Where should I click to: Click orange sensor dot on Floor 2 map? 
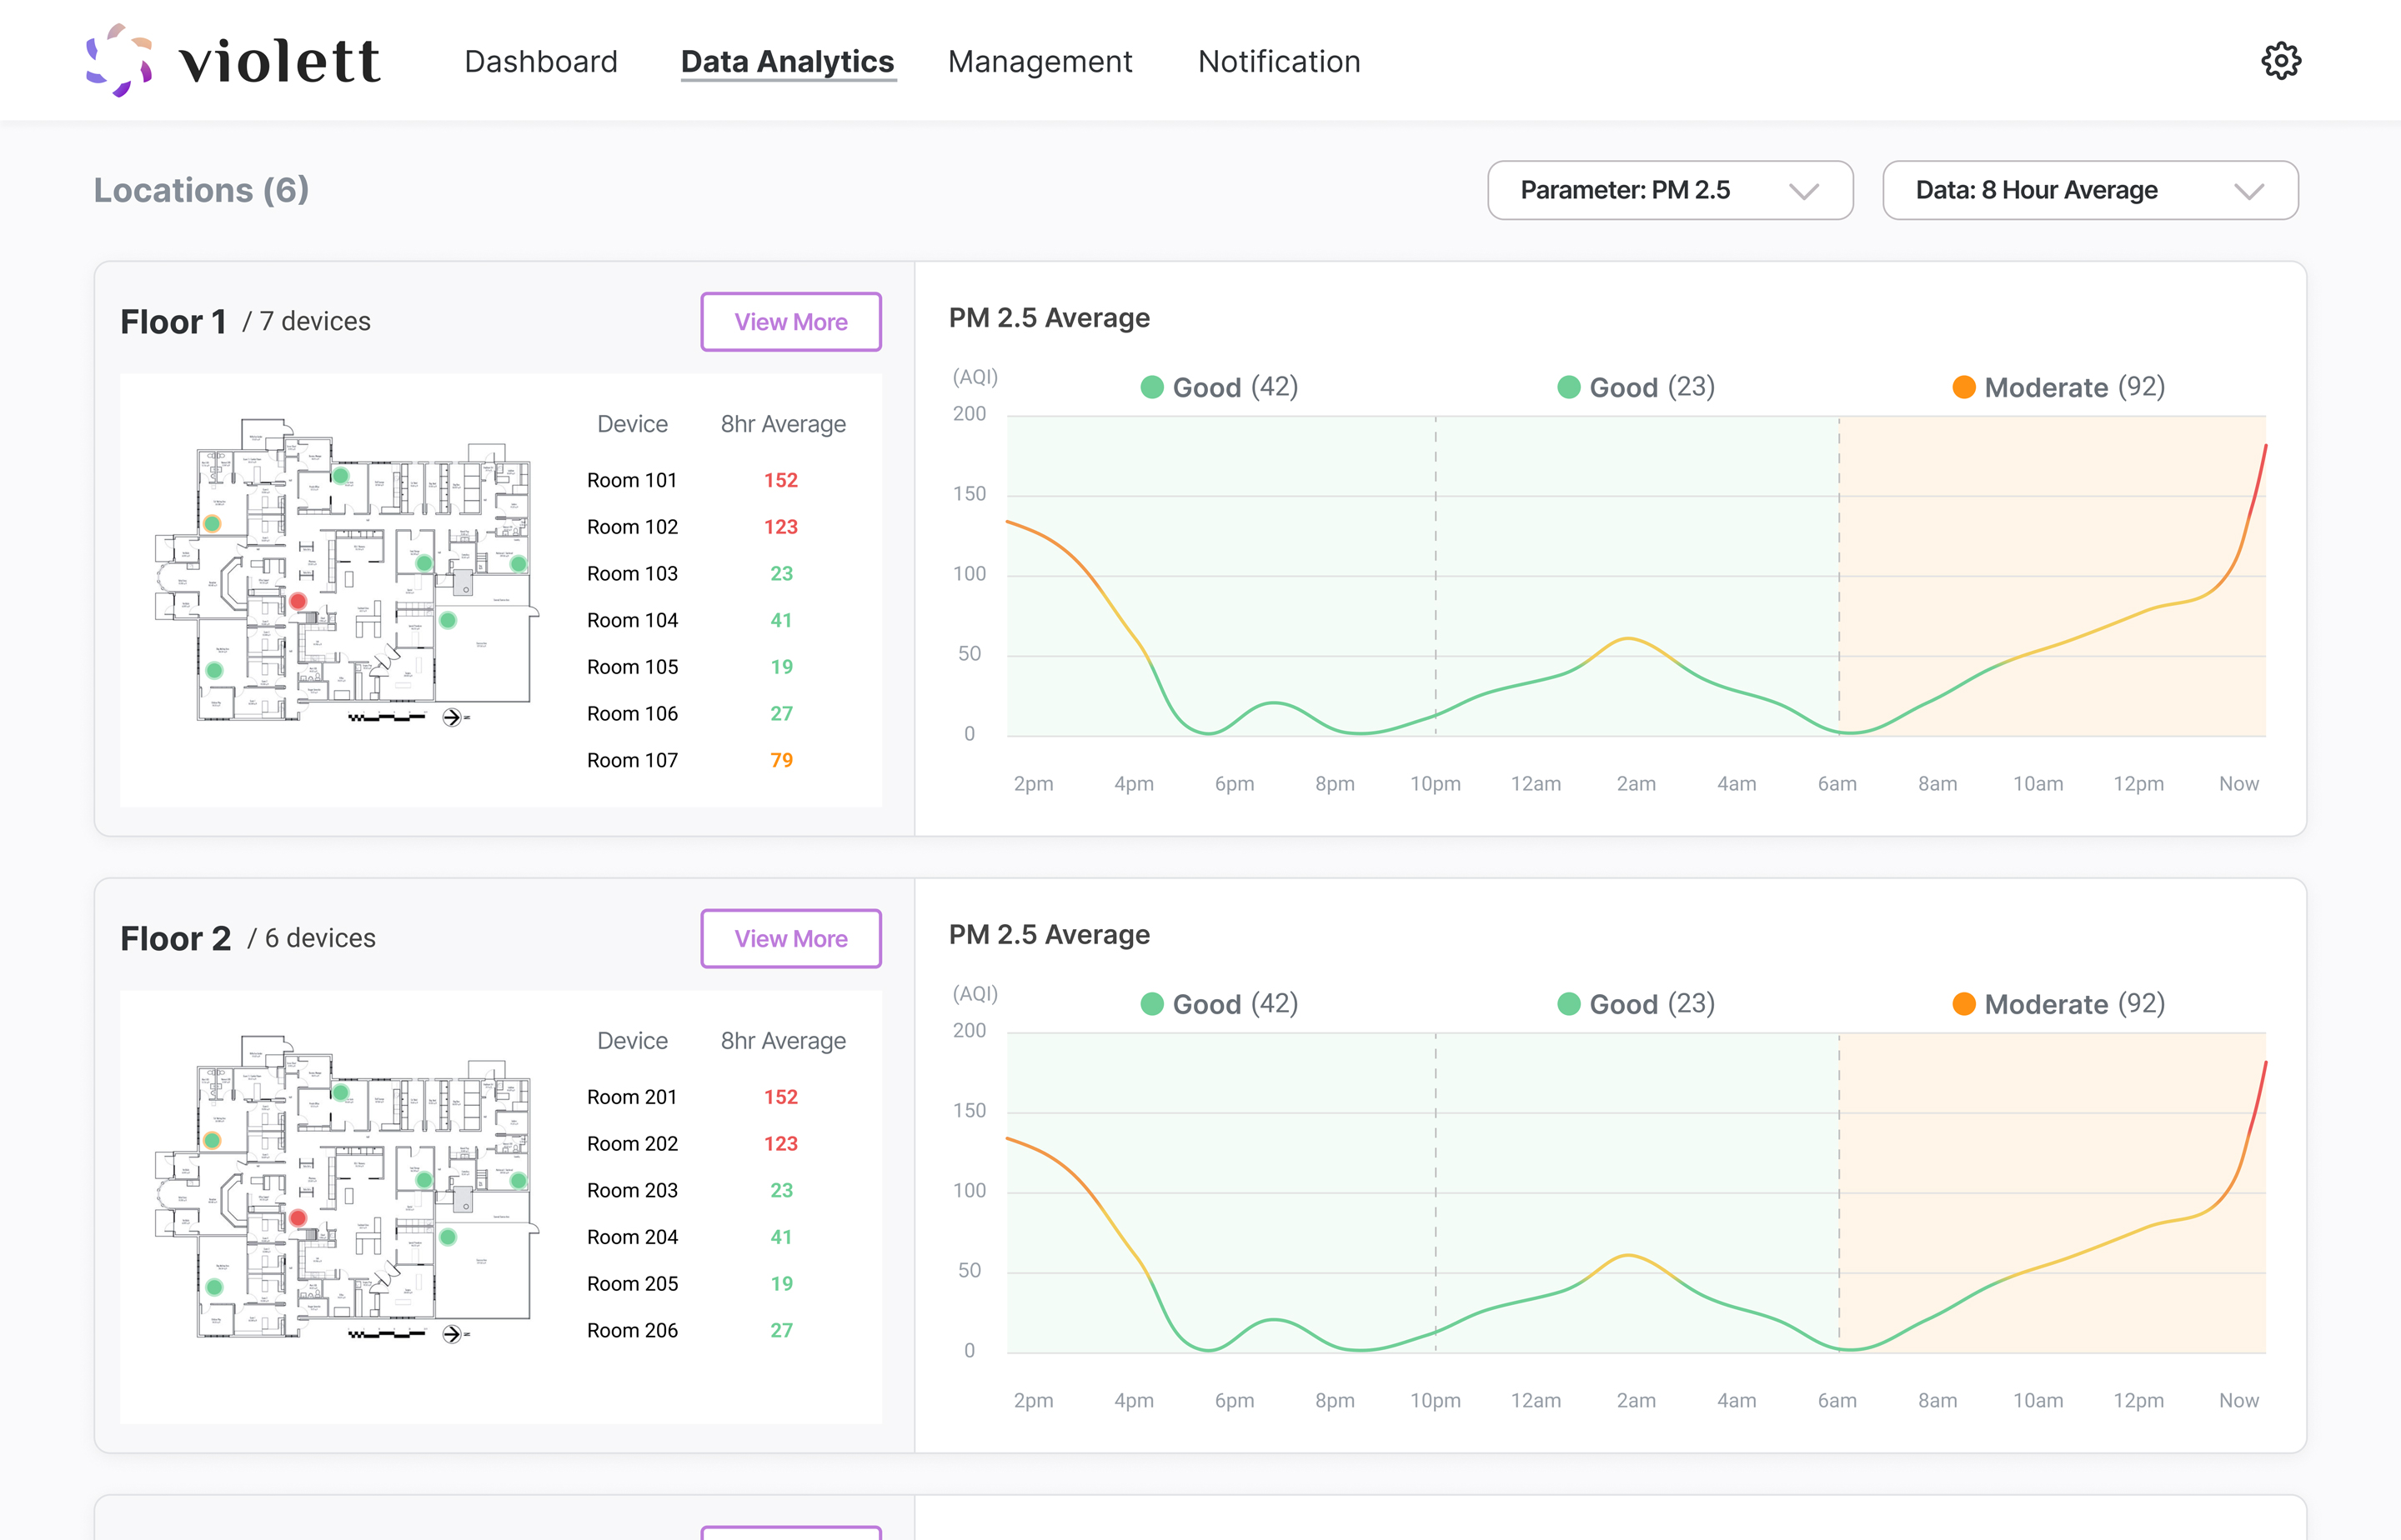pos(212,1140)
